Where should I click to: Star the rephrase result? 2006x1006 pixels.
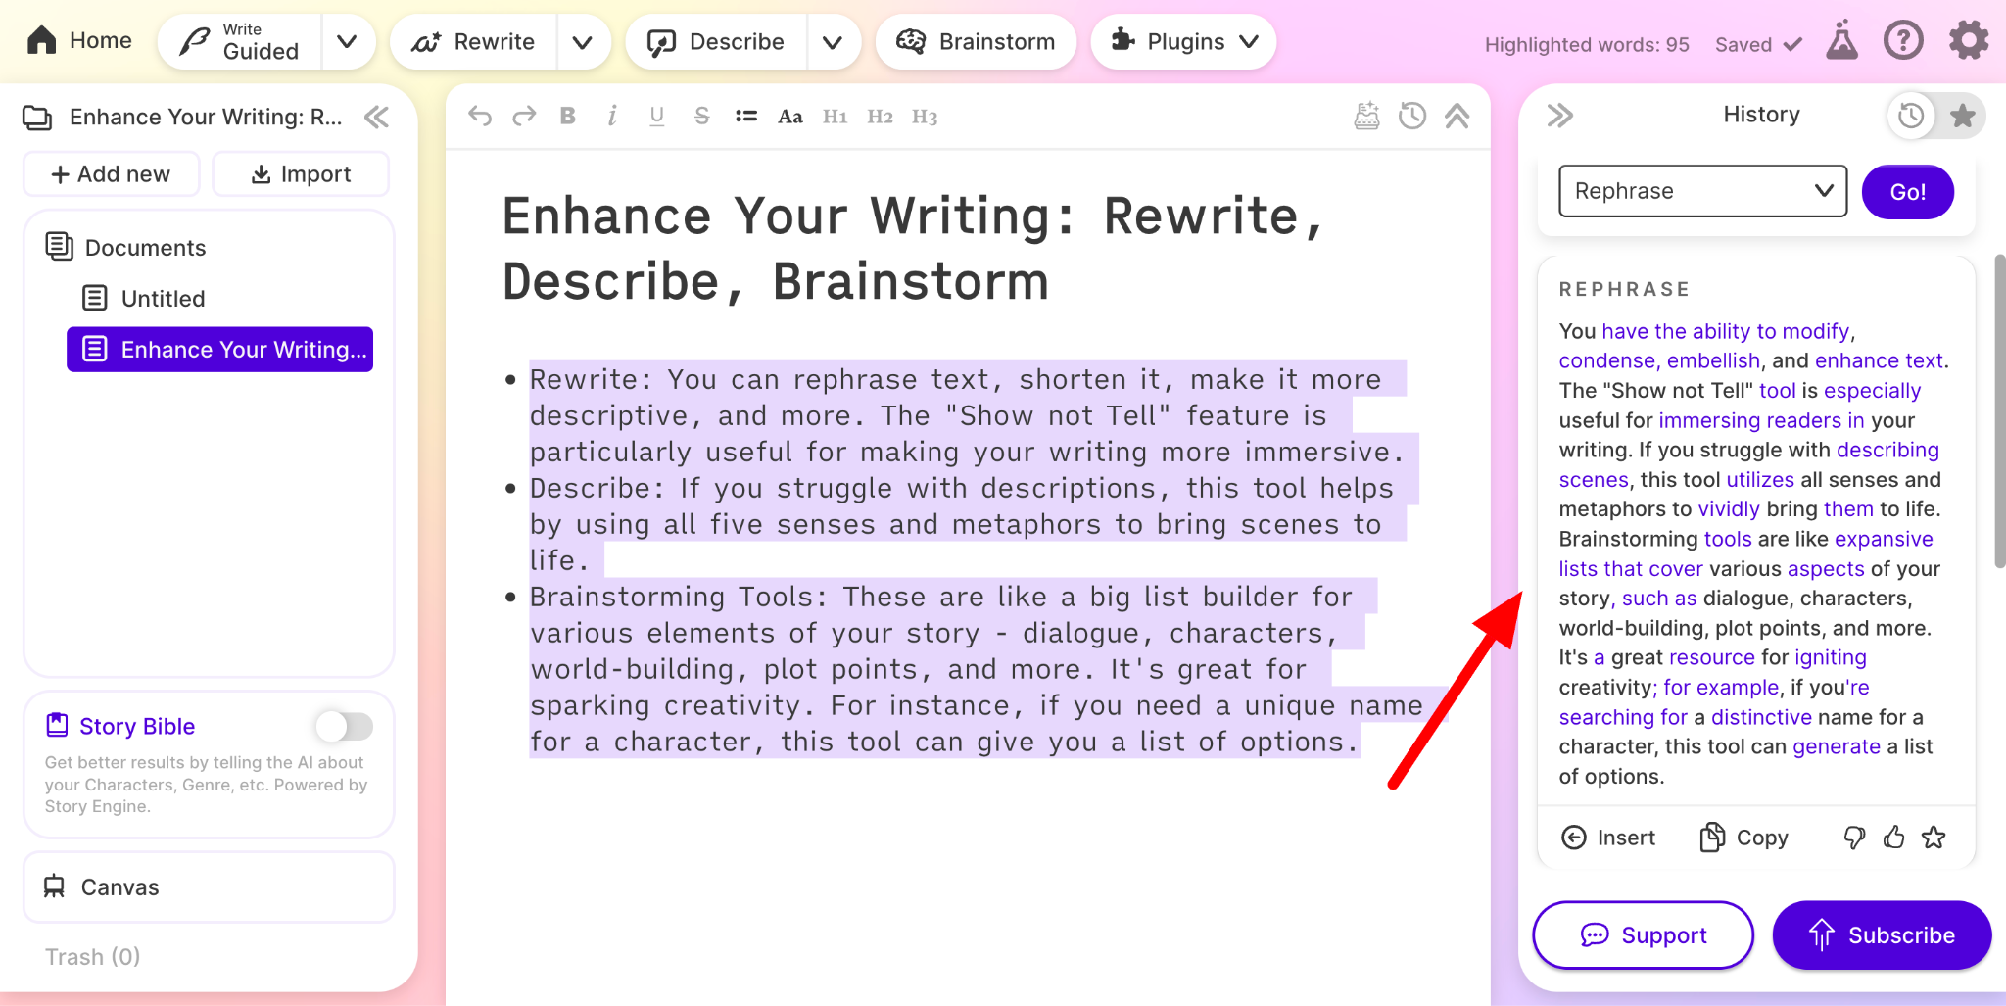tap(1934, 838)
